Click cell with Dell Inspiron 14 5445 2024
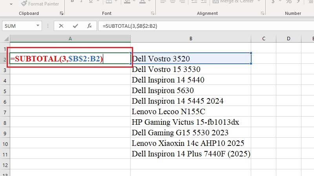The width and height of the screenshot is (314, 176). (191, 101)
